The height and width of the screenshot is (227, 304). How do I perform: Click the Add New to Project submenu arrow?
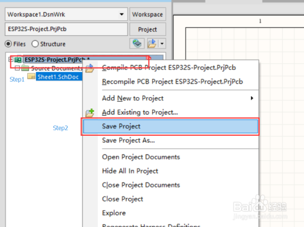pos(252,98)
